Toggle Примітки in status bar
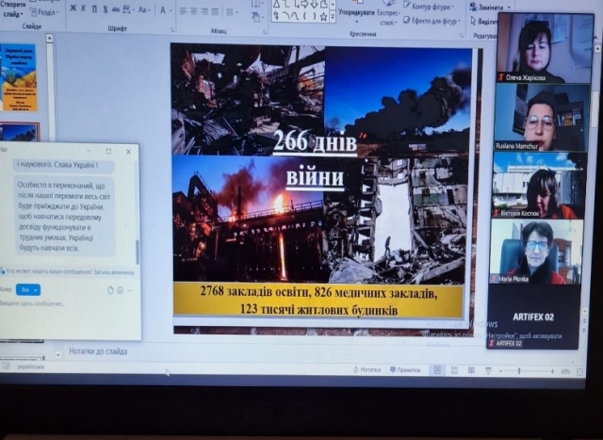Screen dimensions: 603x440 click(x=405, y=370)
